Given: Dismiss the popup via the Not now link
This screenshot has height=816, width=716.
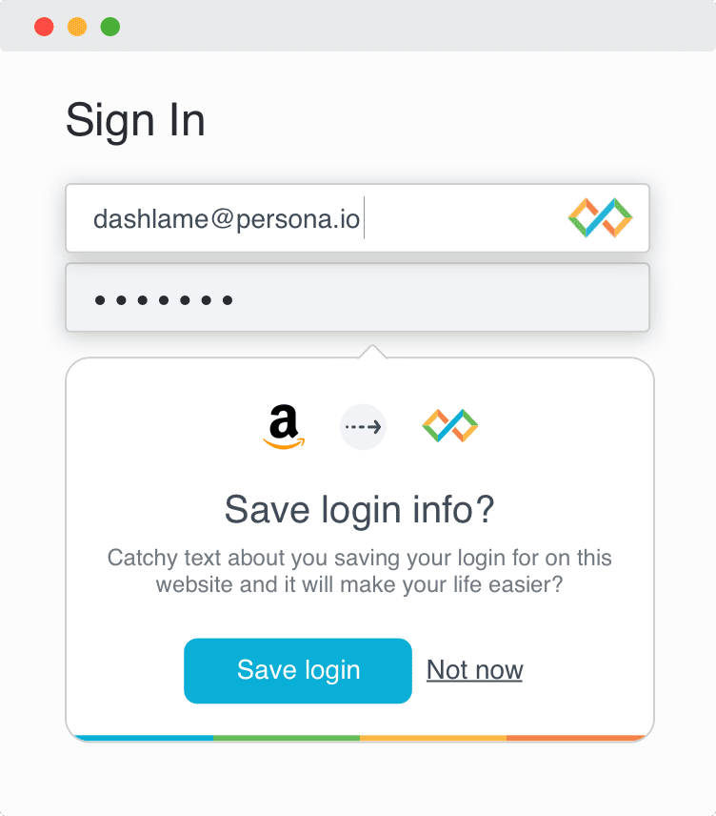Looking at the screenshot, I should (474, 670).
